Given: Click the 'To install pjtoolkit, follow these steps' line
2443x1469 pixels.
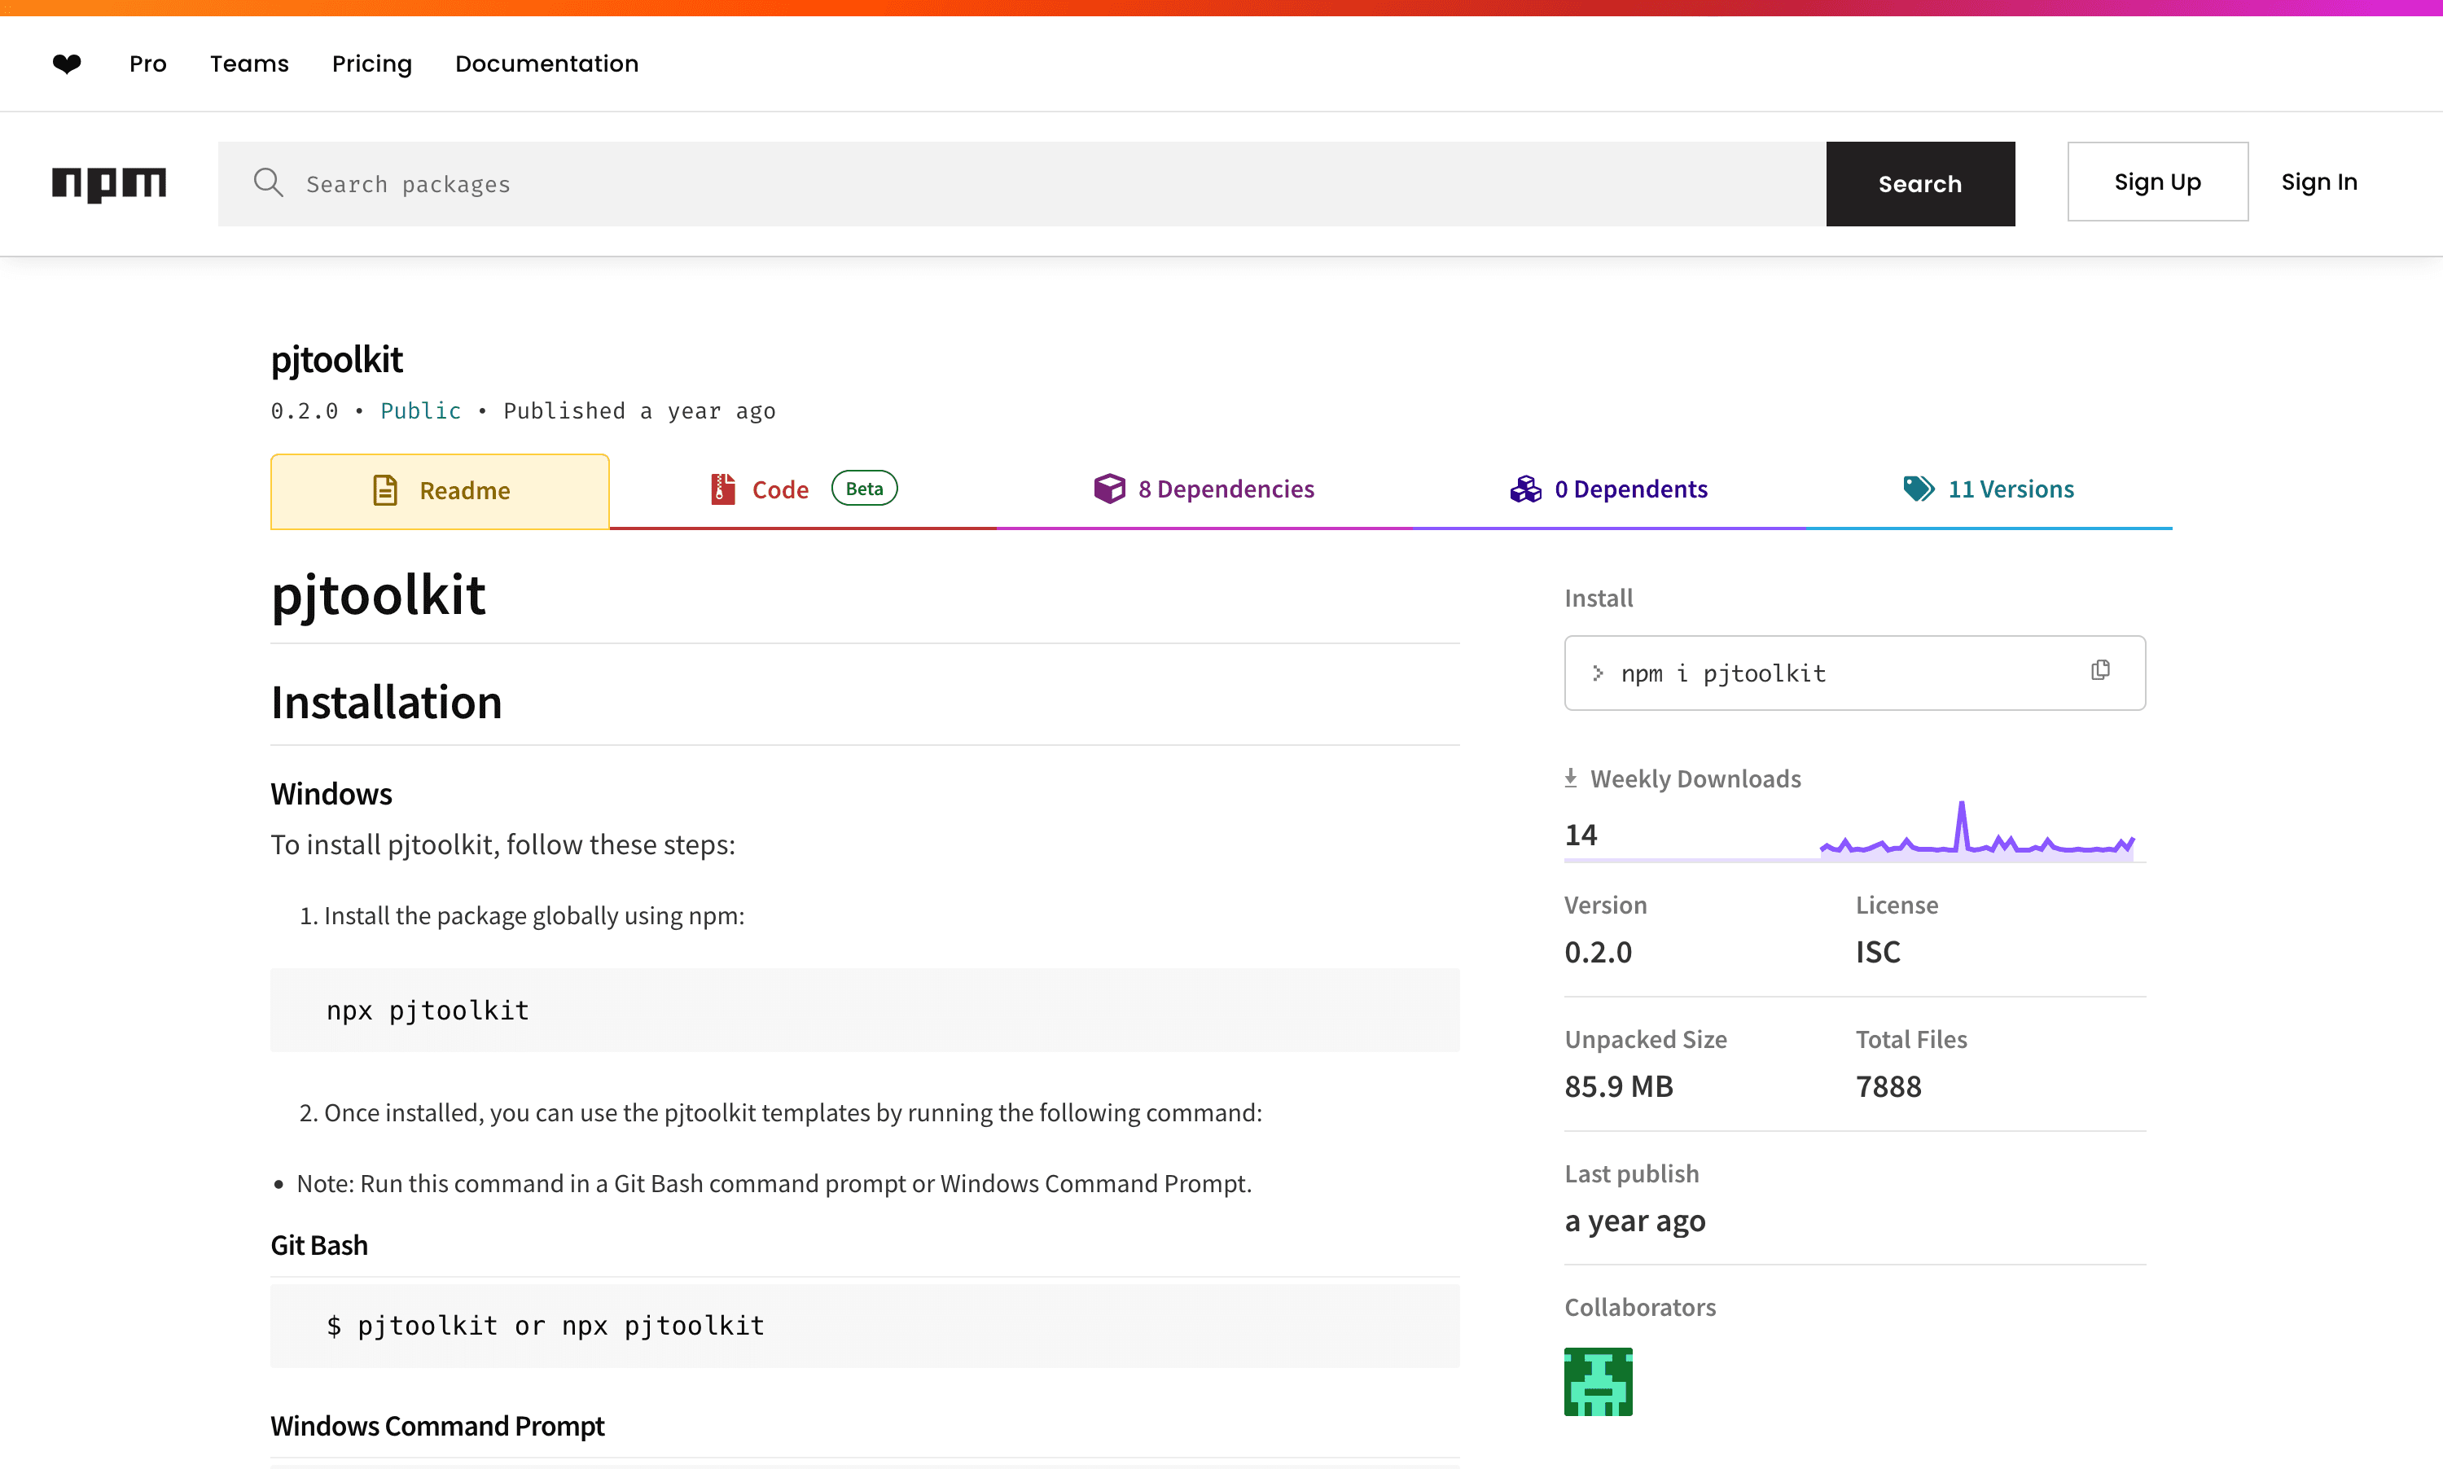Looking at the screenshot, I should point(503,844).
